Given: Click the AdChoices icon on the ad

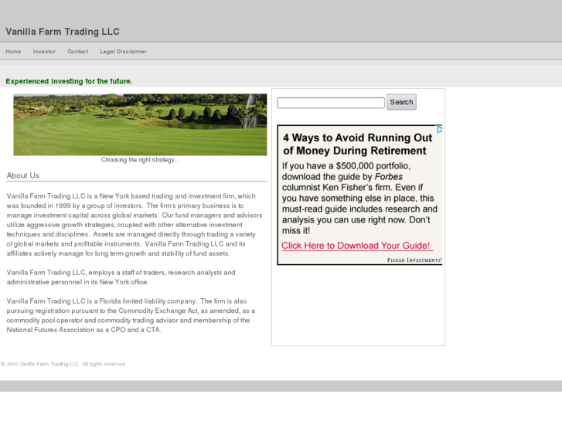Looking at the screenshot, I should tap(439, 129).
